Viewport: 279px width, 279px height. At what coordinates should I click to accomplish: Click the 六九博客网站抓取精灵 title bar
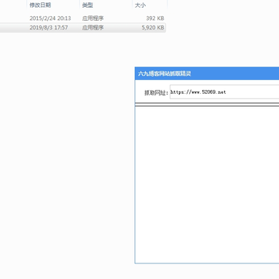click(207, 74)
